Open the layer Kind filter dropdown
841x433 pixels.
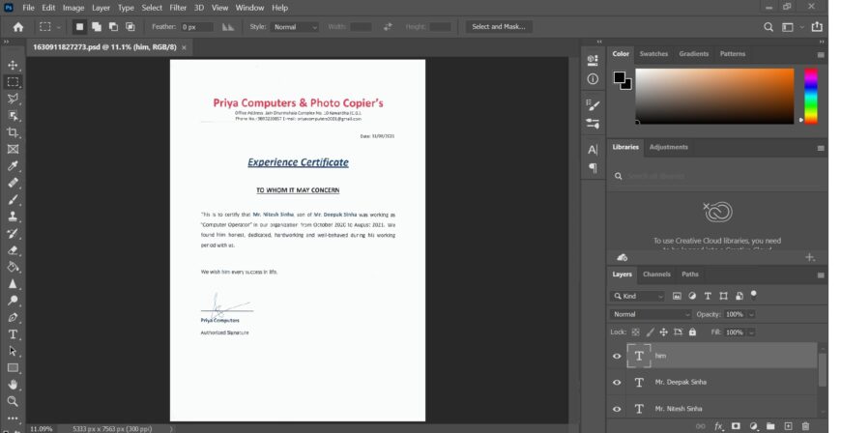tap(637, 296)
